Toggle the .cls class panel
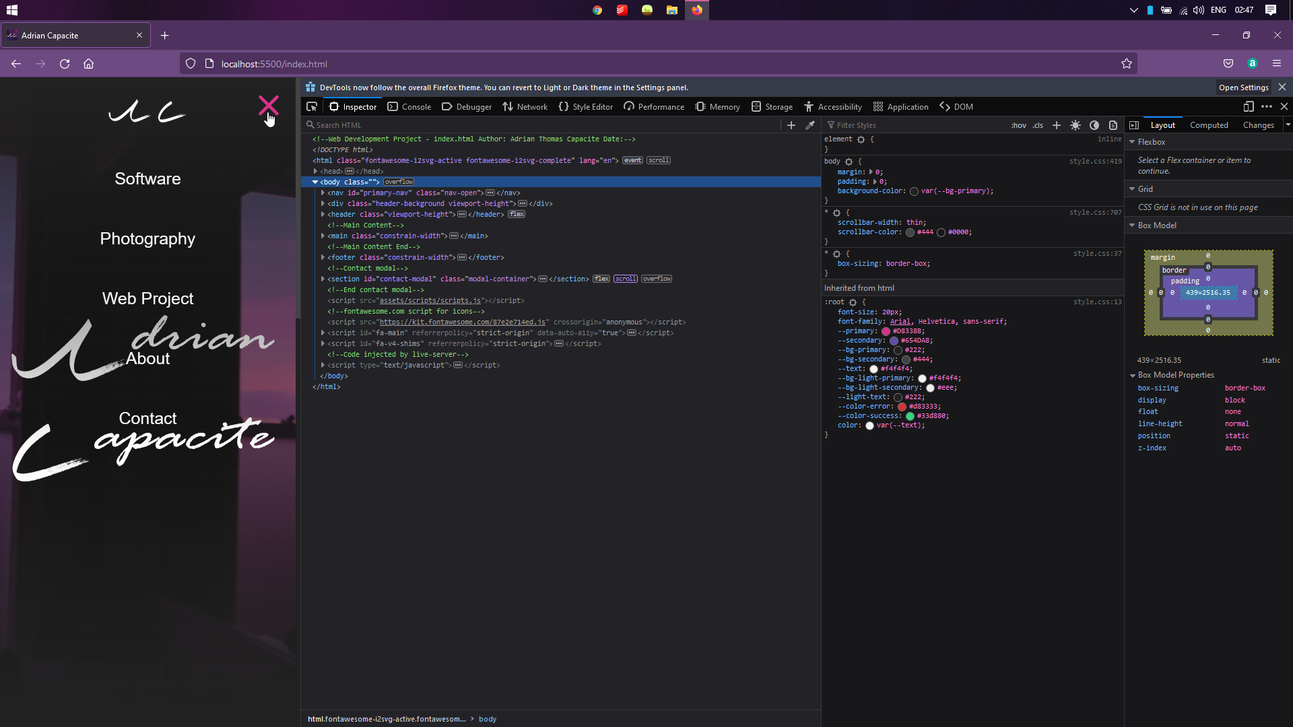1293x727 pixels. point(1038,125)
